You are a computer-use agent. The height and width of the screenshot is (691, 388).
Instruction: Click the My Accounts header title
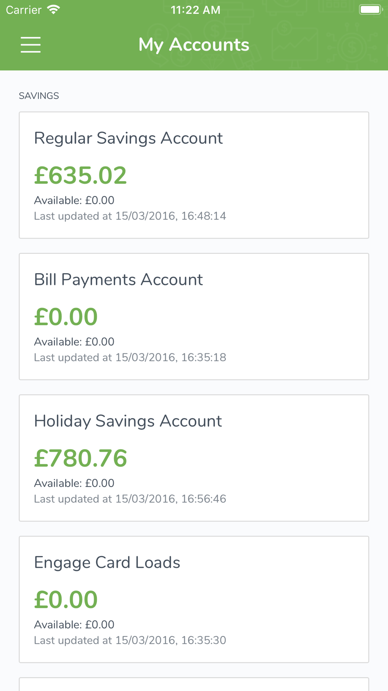[194, 45]
